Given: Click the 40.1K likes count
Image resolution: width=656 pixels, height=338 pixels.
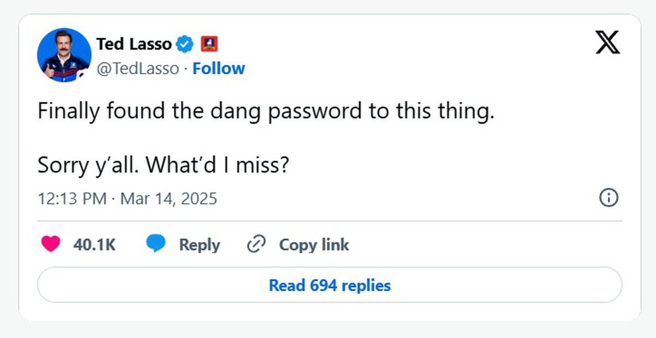Looking at the screenshot, I should 94,245.
